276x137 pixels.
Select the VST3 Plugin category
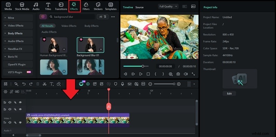[18, 72]
